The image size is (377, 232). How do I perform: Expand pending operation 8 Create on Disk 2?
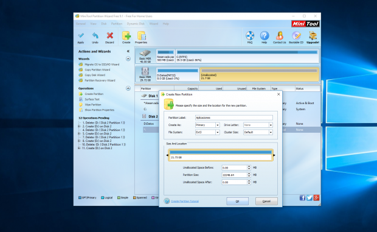79,141
